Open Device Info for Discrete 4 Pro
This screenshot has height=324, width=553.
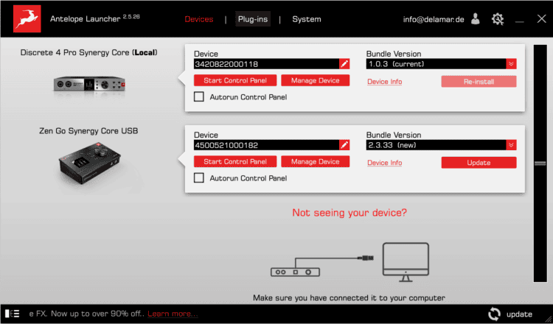pyautogui.click(x=384, y=81)
